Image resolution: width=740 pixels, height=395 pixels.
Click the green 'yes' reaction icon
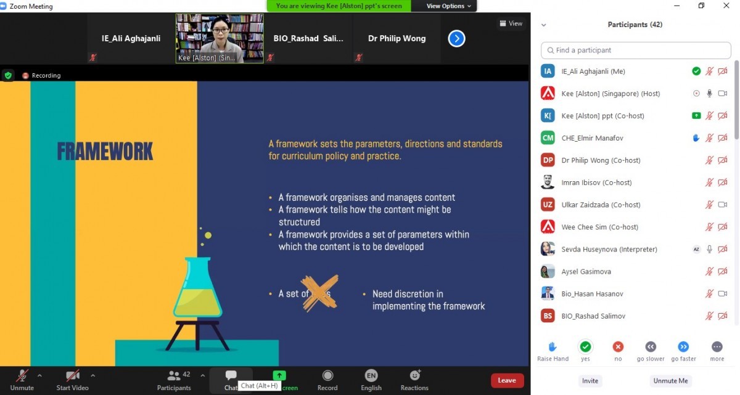point(585,347)
